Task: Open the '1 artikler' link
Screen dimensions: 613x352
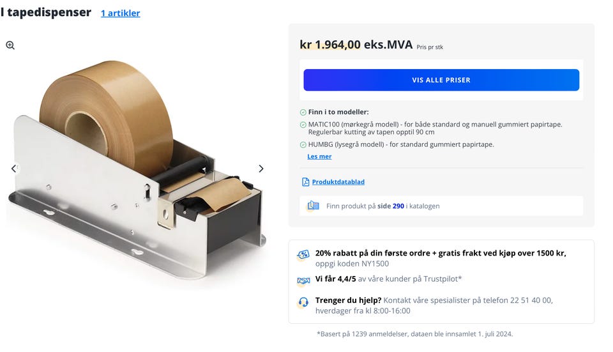Action: coord(121,13)
